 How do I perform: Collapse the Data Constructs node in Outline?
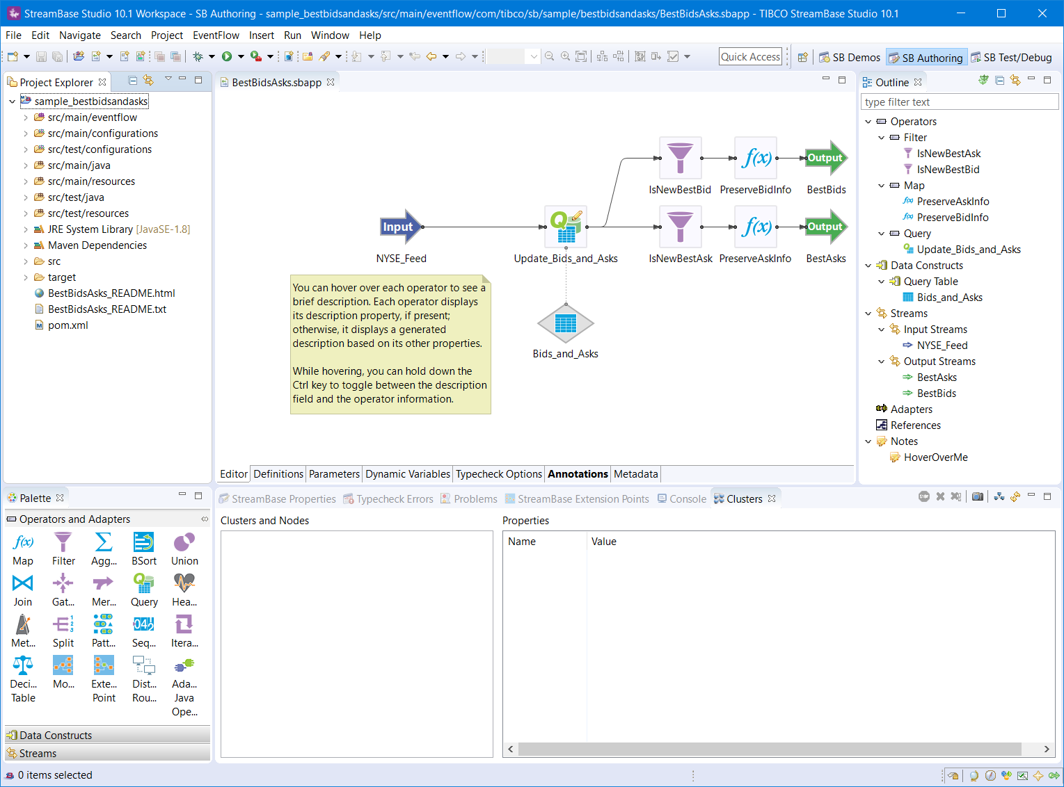point(868,266)
